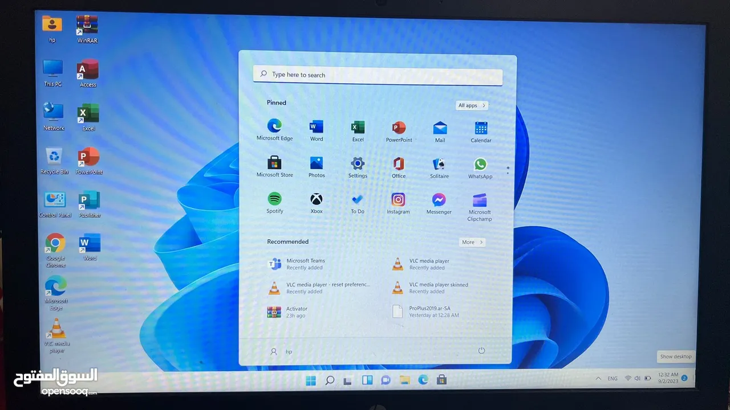
Task: Open the Xbox app
Action: click(x=316, y=203)
